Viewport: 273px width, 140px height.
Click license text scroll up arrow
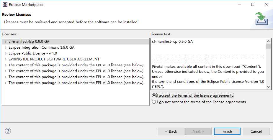(x=268, y=41)
